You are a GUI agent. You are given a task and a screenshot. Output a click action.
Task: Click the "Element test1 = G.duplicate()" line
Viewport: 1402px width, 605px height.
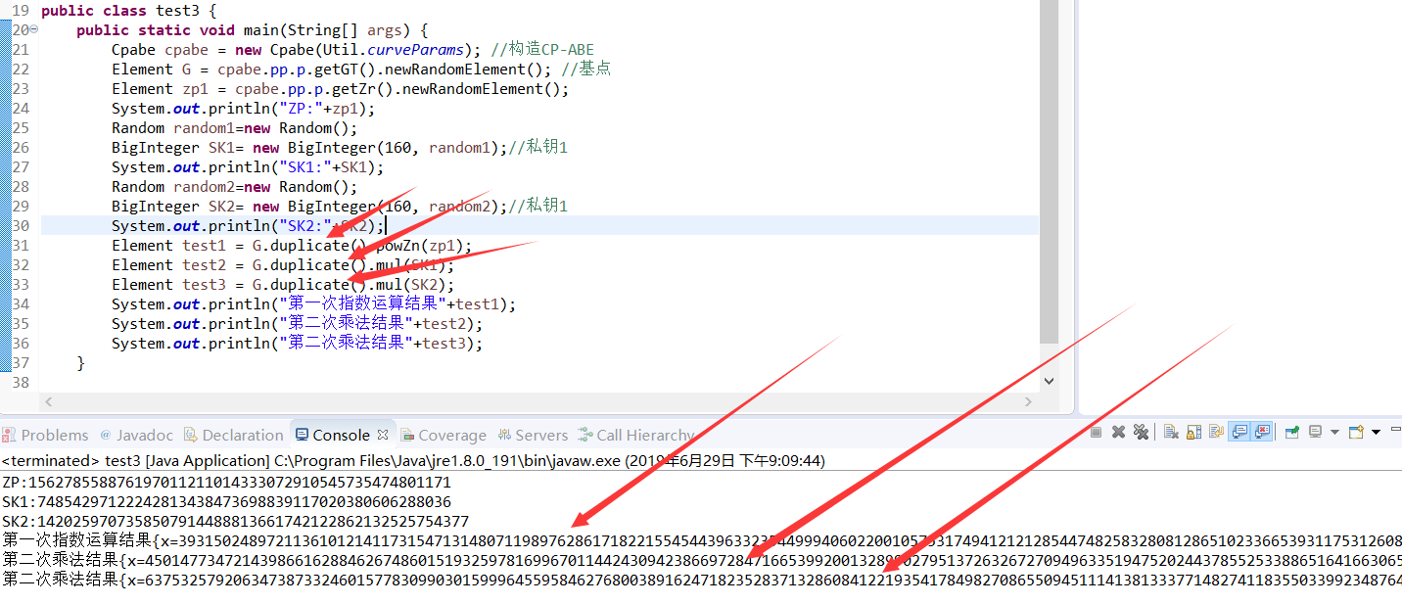coord(292,246)
